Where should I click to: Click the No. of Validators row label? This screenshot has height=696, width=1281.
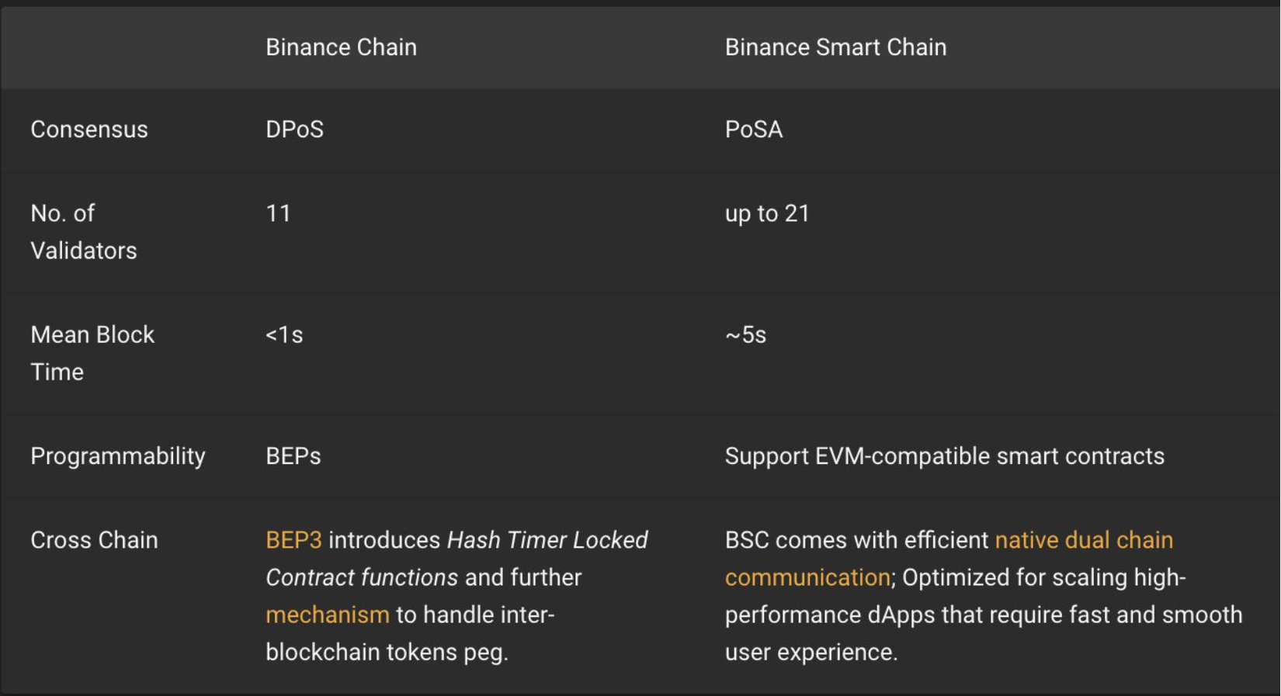pyautogui.click(x=83, y=232)
